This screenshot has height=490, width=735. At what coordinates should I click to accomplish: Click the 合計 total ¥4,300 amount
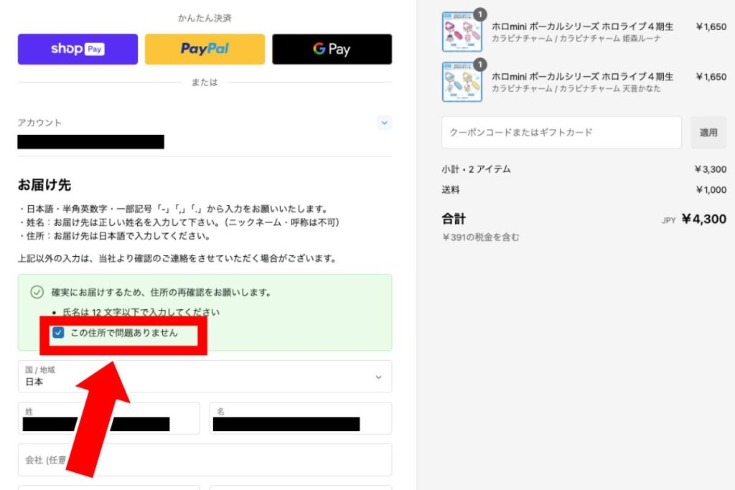(x=703, y=219)
